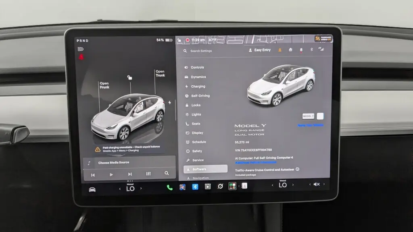This screenshot has width=413, height=232.
Task: Lower volume with left chevron
Action: (310, 184)
